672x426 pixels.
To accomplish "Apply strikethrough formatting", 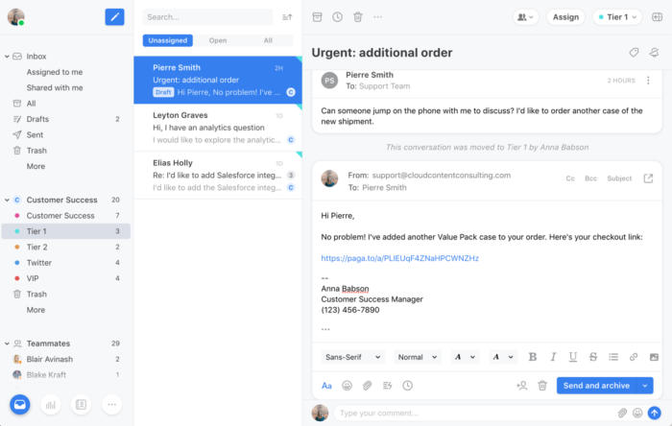I will (593, 357).
